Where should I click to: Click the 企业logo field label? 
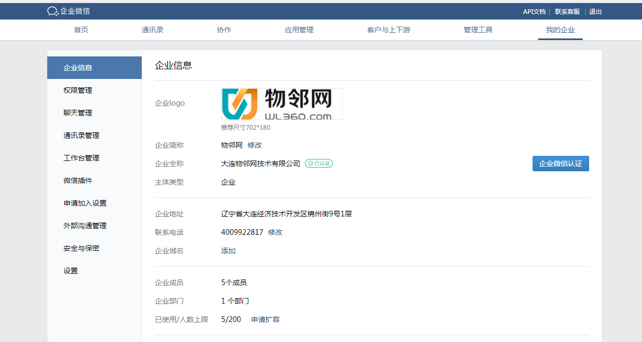tap(170, 103)
